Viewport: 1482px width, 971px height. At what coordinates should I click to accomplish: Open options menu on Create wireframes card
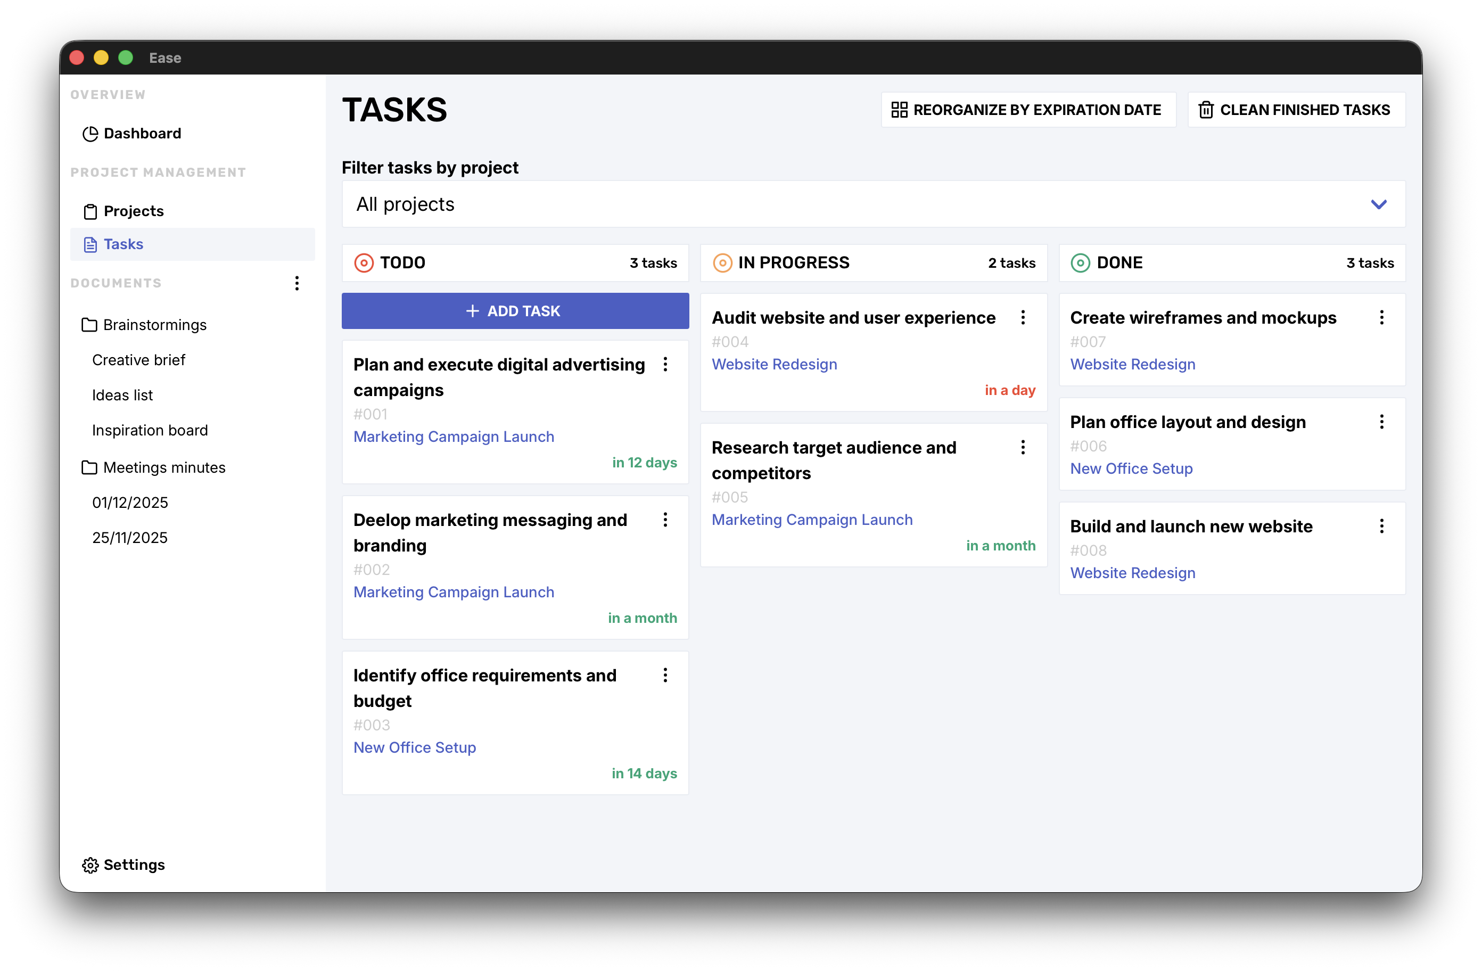click(1381, 318)
